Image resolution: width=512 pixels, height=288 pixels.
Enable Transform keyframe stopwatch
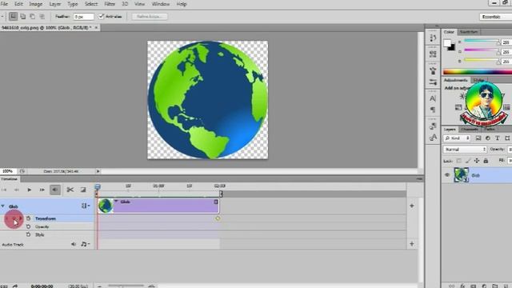[x=29, y=218]
